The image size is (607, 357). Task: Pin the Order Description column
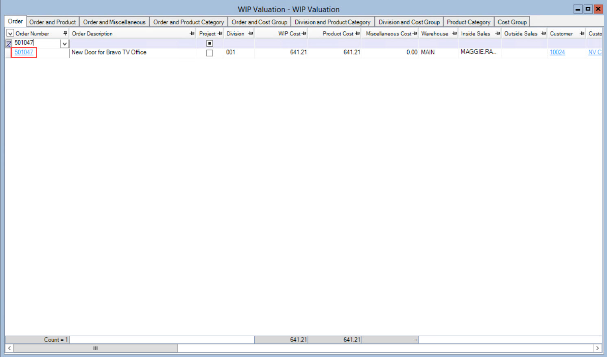[192, 33]
